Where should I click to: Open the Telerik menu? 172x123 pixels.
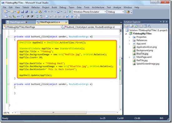click(x=26, y=7)
